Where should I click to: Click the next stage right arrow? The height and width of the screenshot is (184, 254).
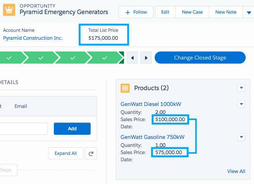[146, 58]
